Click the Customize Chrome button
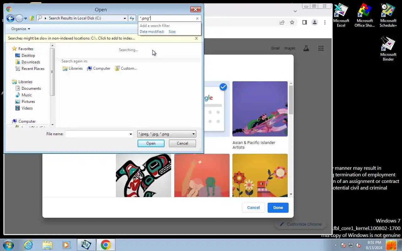This screenshot has width=402, height=251. 301,224
